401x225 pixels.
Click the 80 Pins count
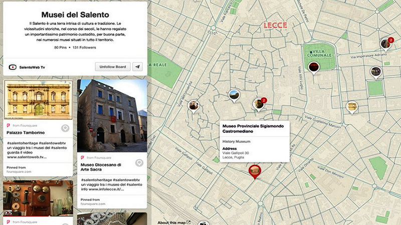60,47
